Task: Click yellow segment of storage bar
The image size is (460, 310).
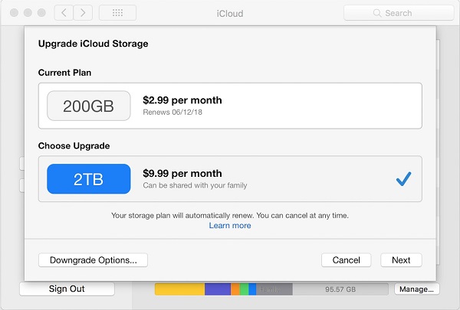Action: pyautogui.click(x=179, y=289)
